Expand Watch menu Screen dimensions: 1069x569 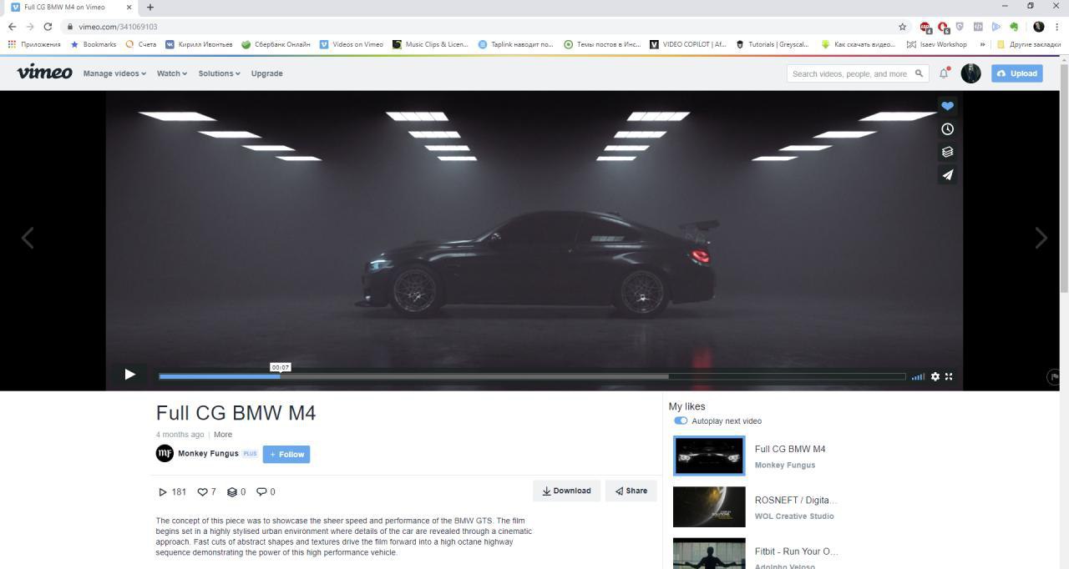[x=172, y=73]
